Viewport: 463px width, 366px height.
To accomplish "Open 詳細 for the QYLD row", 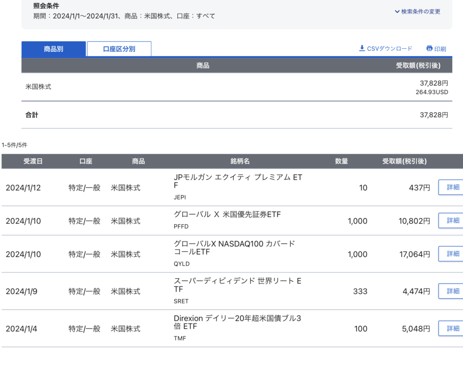I will point(451,254).
